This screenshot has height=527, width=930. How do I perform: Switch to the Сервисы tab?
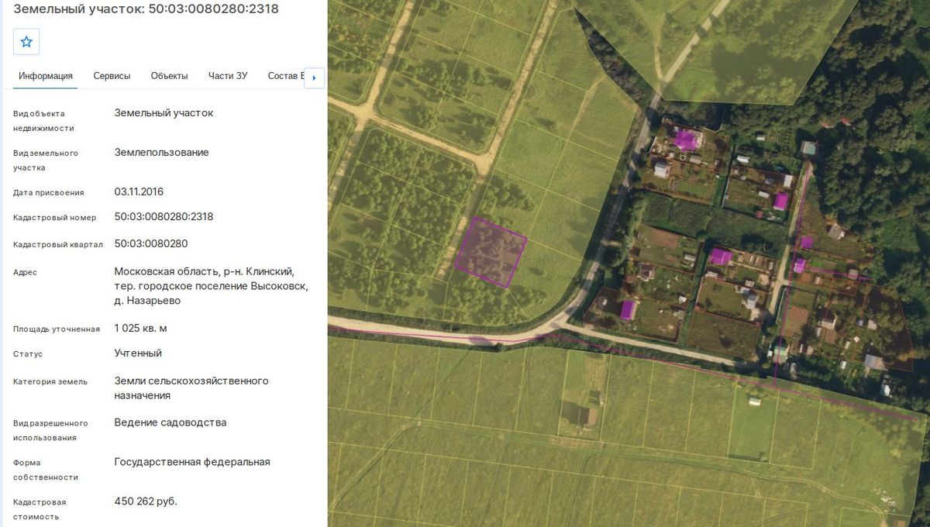coord(112,76)
